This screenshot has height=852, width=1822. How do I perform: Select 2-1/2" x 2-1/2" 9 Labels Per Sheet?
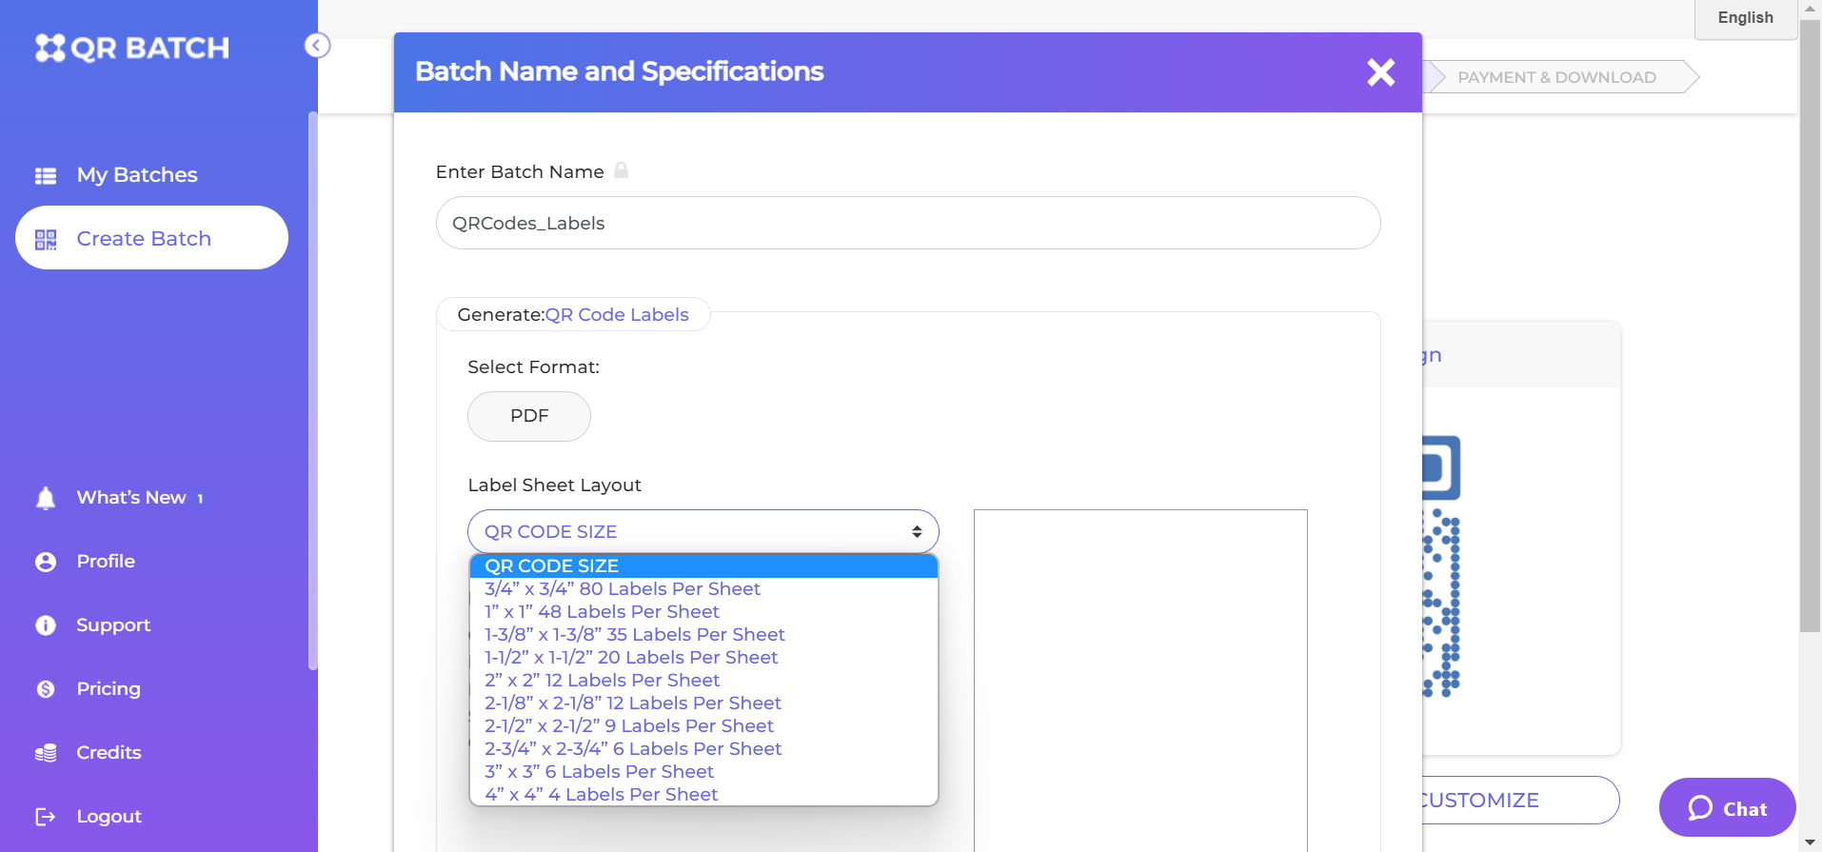pos(703,726)
